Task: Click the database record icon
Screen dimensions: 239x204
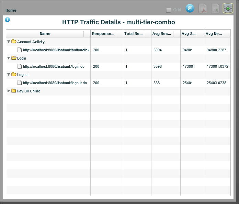Action: 228,8
